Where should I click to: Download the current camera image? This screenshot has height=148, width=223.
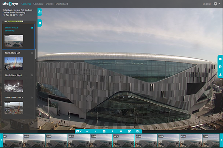pos(220,74)
